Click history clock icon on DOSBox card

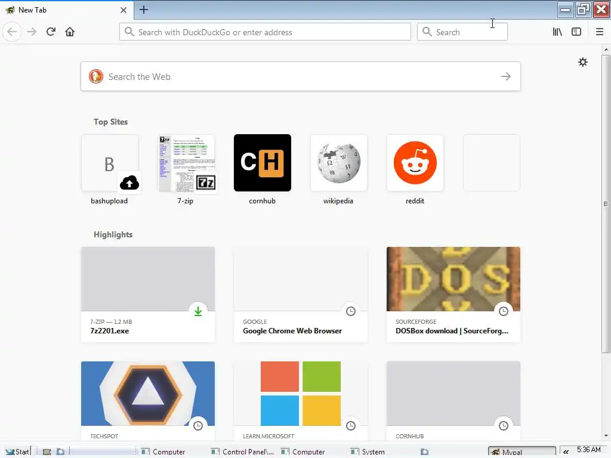pyautogui.click(x=504, y=311)
